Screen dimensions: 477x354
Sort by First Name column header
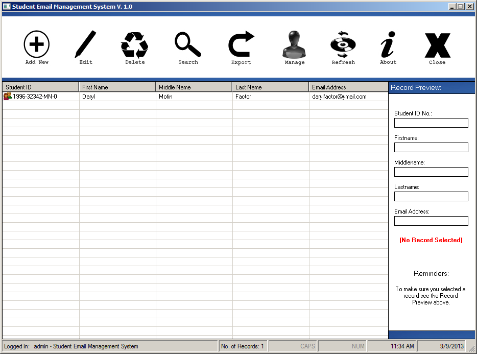[117, 87]
